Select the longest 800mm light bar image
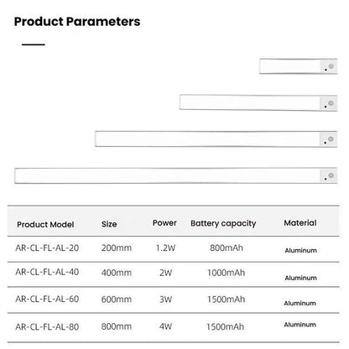This screenshot has height=349, width=349. point(176,175)
